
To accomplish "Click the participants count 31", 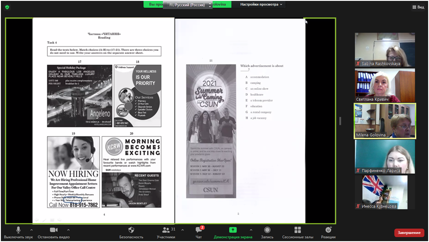I will (x=173, y=229).
